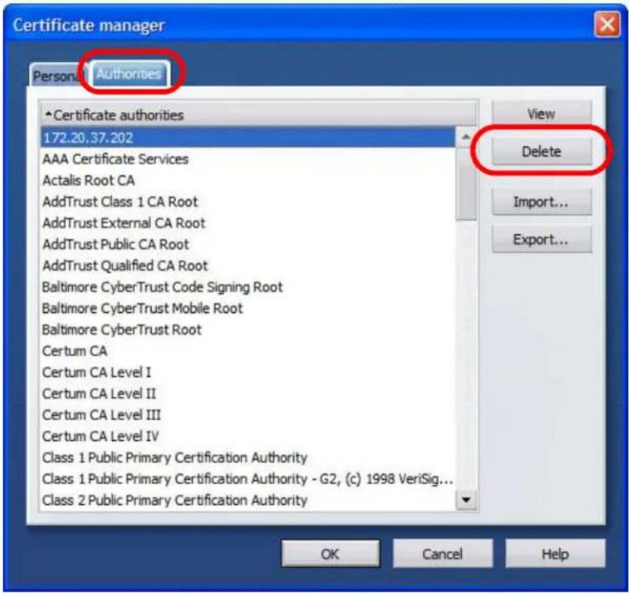This screenshot has width=629, height=595.
Task: Select the Certum CA entry
Action: tap(248, 351)
